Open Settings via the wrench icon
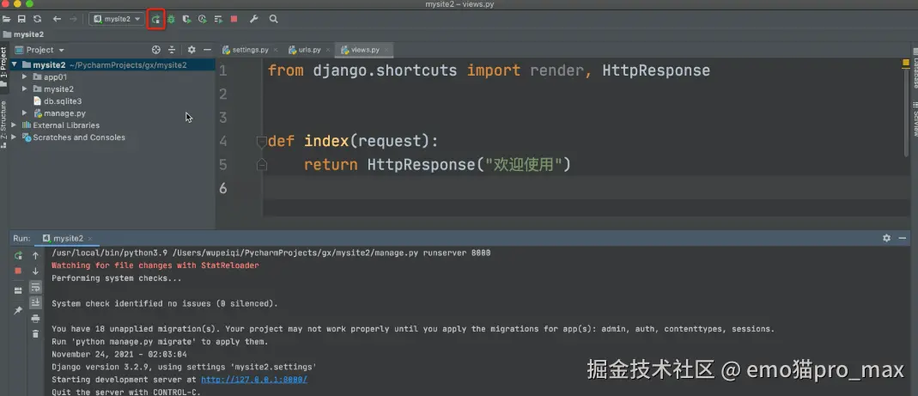The width and height of the screenshot is (918, 396). (253, 20)
